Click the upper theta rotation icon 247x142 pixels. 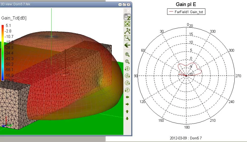pyautogui.click(x=127, y=83)
